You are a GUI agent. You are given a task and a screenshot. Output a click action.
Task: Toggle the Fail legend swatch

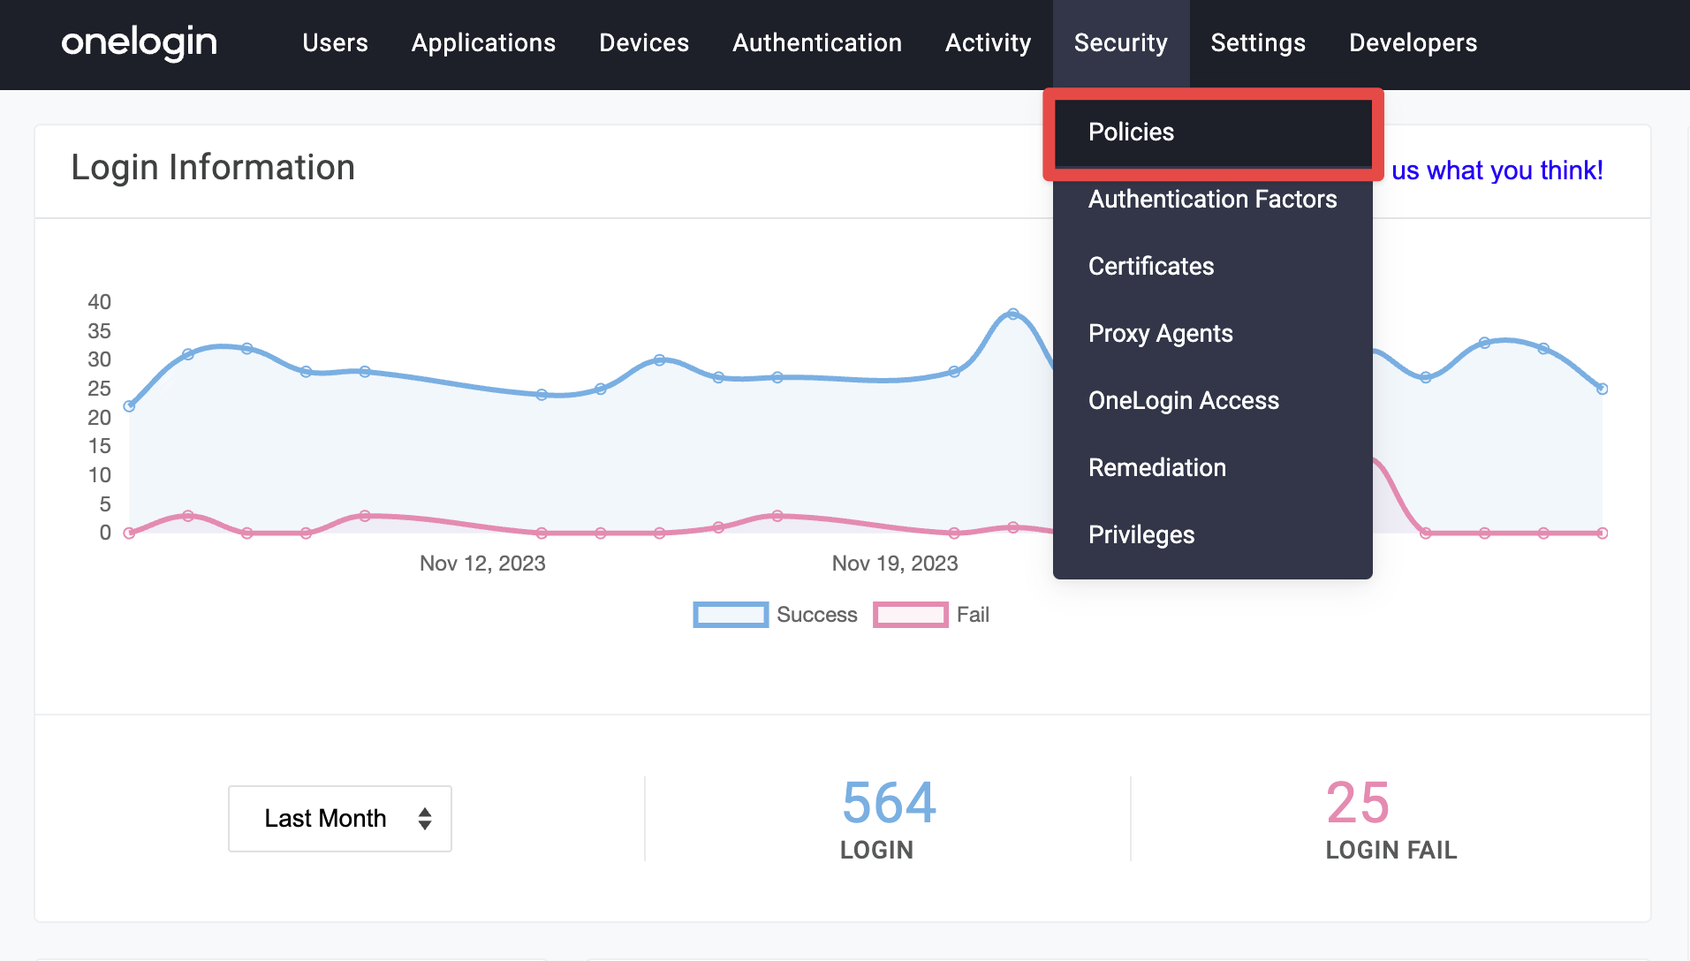click(x=910, y=615)
